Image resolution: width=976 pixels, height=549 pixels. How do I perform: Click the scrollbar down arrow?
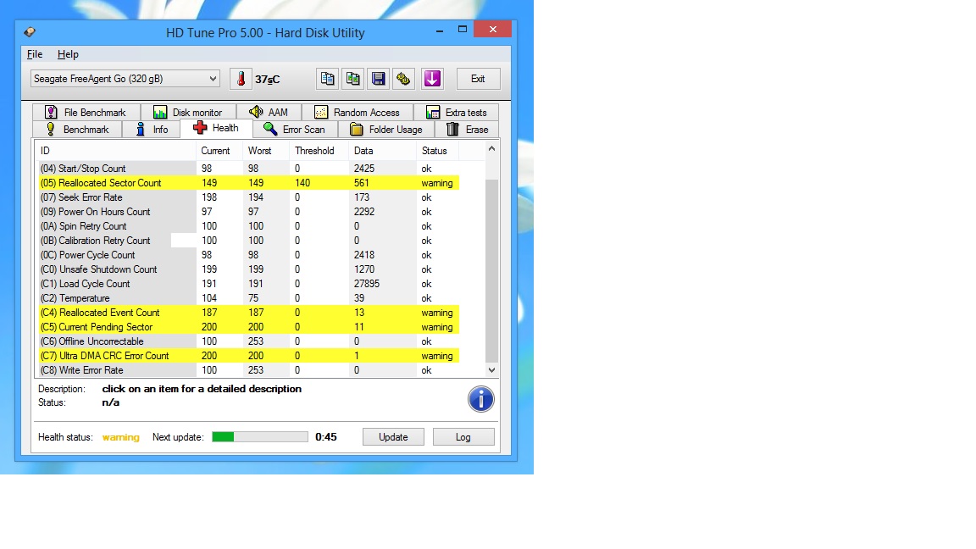click(491, 370)
